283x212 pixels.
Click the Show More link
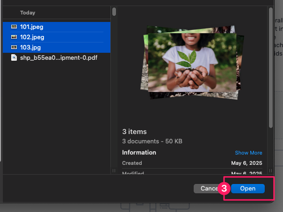pyautogui.click(x=248, y=153)
